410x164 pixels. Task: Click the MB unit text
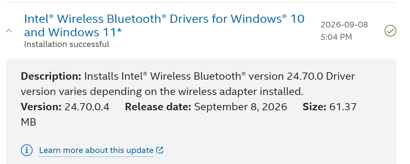point(29,122)
